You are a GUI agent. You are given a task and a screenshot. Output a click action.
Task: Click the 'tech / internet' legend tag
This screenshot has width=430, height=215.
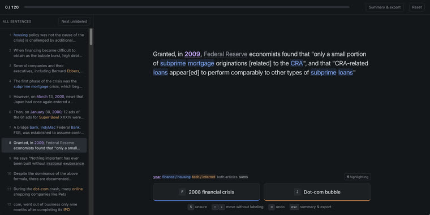coord(204,177)
